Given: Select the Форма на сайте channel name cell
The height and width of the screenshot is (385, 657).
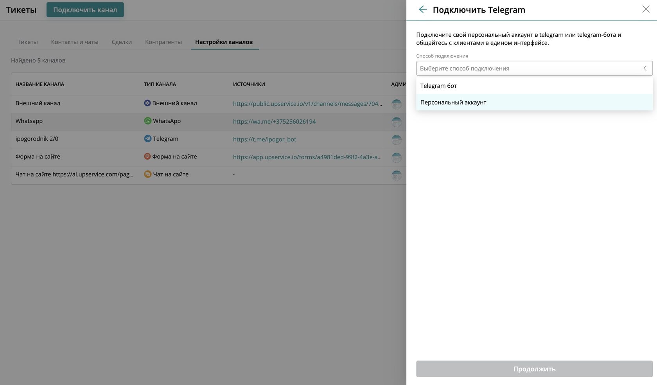Looking at the screenshot, I should point(38,157).
